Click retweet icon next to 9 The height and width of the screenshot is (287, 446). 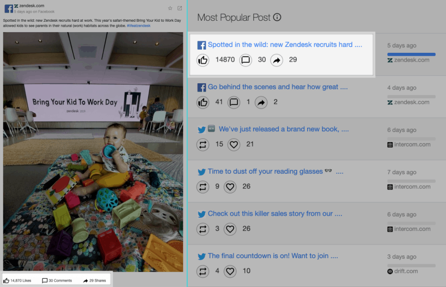(x=203, y=187)
